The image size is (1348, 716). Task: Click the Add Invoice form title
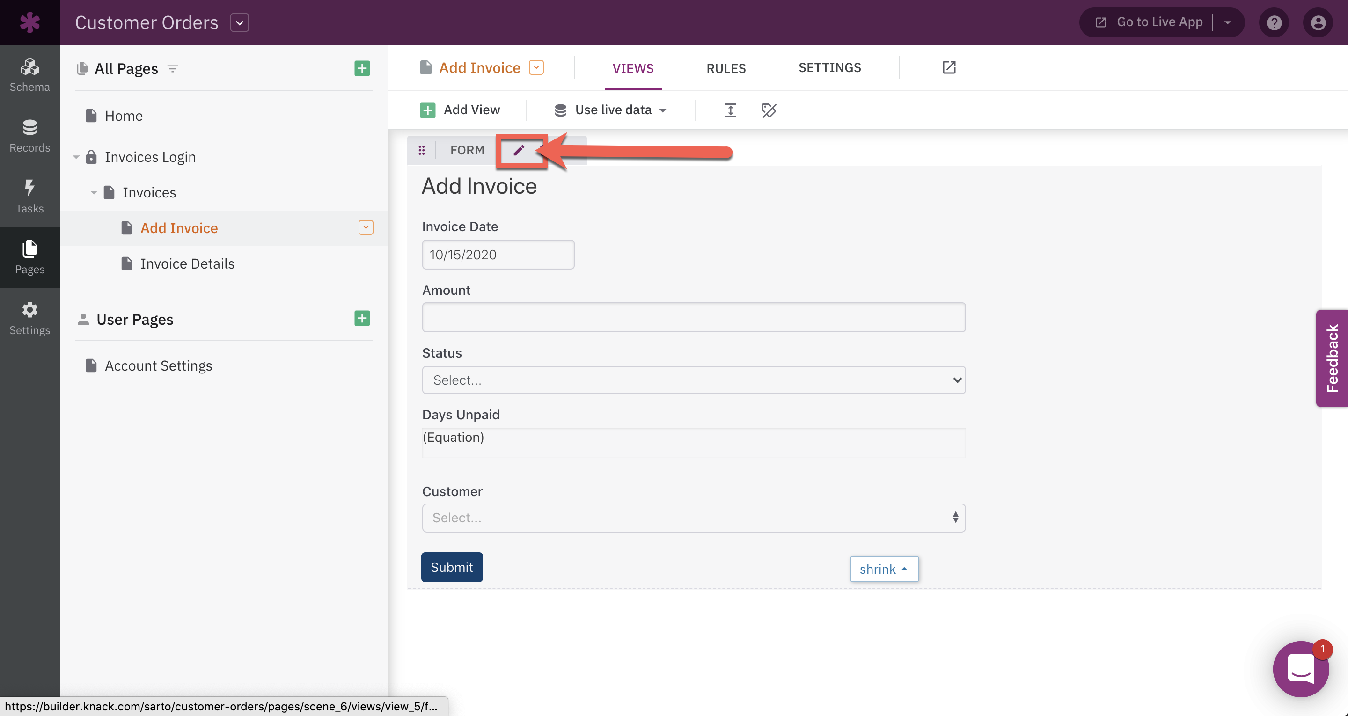pos(479,186)
